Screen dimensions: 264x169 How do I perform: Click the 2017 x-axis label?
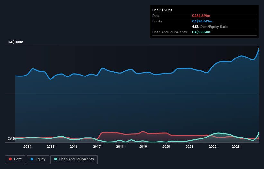tap(97, 147)
